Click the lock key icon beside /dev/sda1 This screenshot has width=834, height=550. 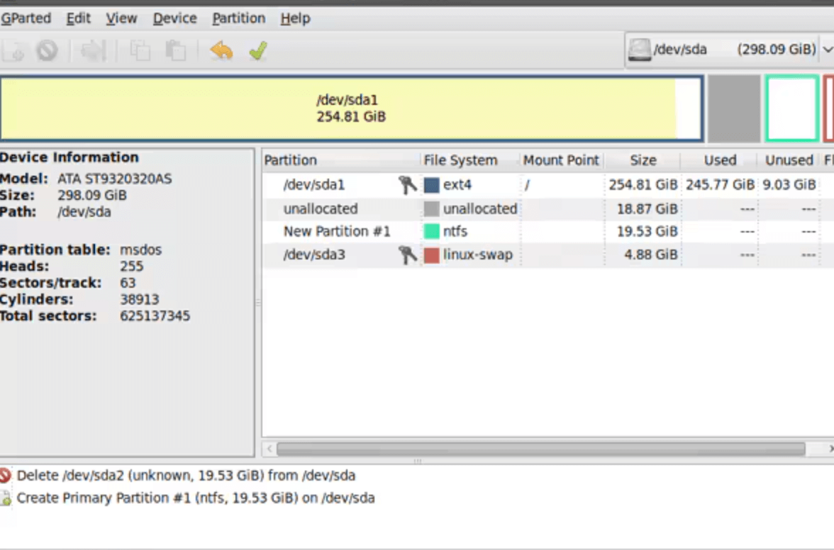pos(408,186)
